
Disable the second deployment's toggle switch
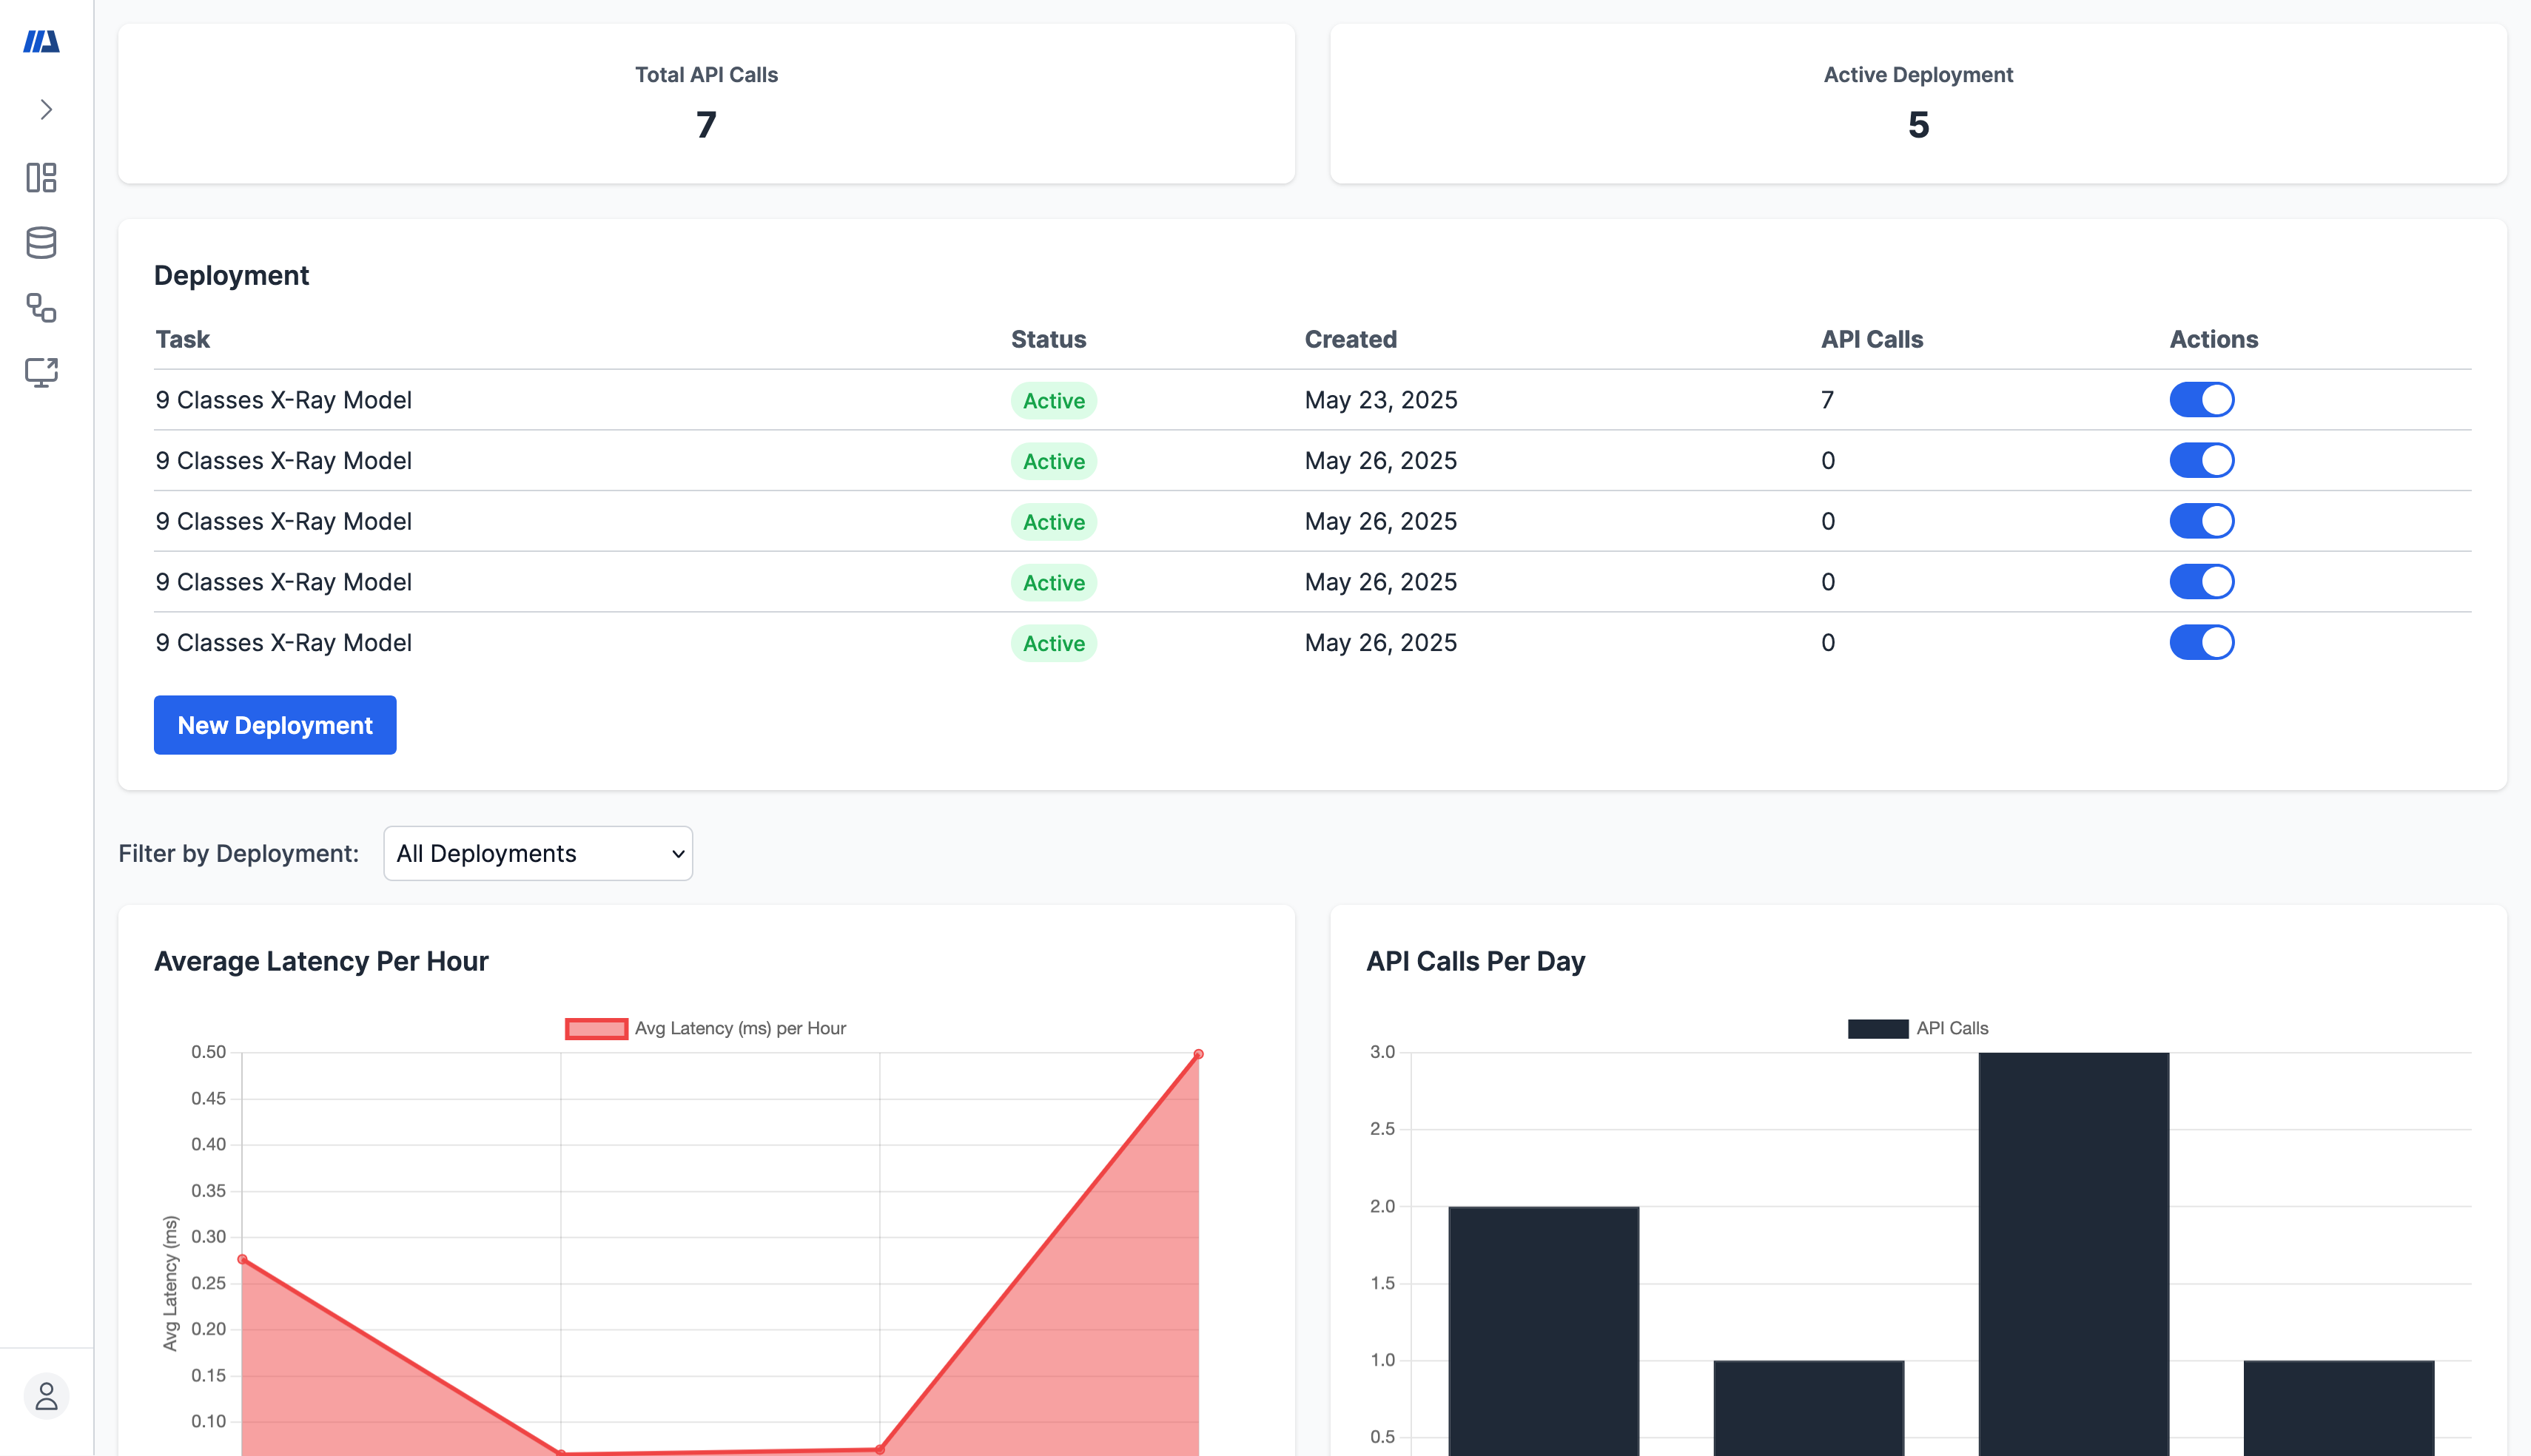pyautogui.click(x=2200, y=460)
